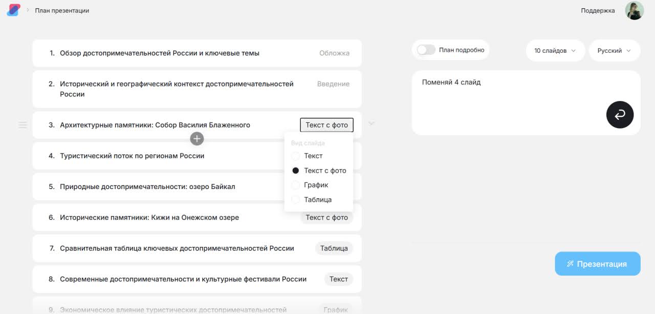
Task: Select the 'Текст' radio option
Action: [296, 156]
